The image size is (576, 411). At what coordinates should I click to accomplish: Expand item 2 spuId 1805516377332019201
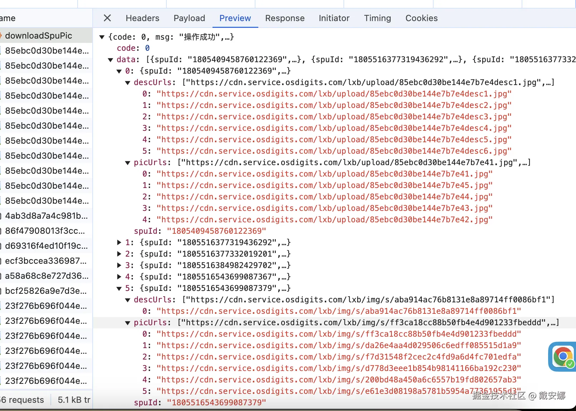tap(119, 254)
